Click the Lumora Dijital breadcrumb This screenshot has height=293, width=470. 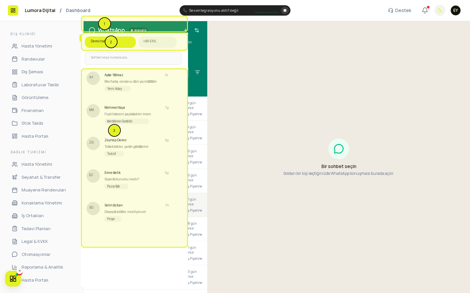(40, 10)
